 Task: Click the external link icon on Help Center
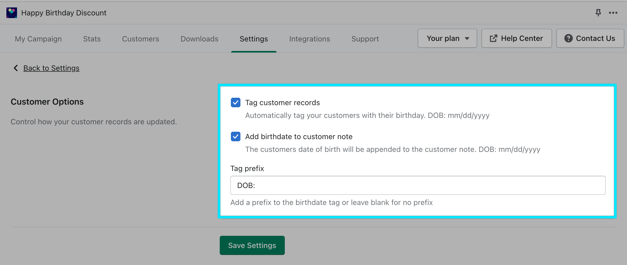[493, 39]
